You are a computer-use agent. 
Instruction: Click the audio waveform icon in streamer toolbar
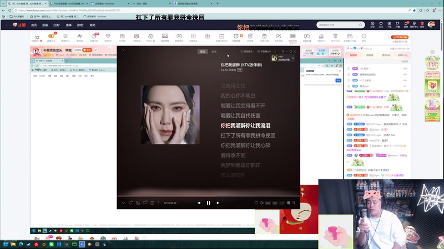point(79,36)
